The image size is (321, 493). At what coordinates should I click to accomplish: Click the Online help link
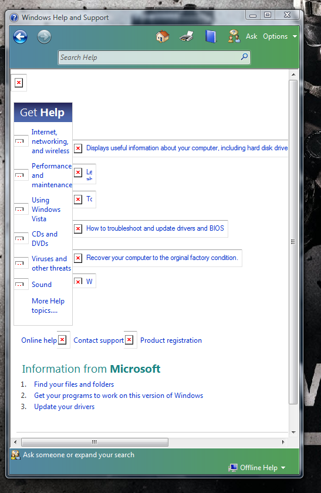coord(39,340)
